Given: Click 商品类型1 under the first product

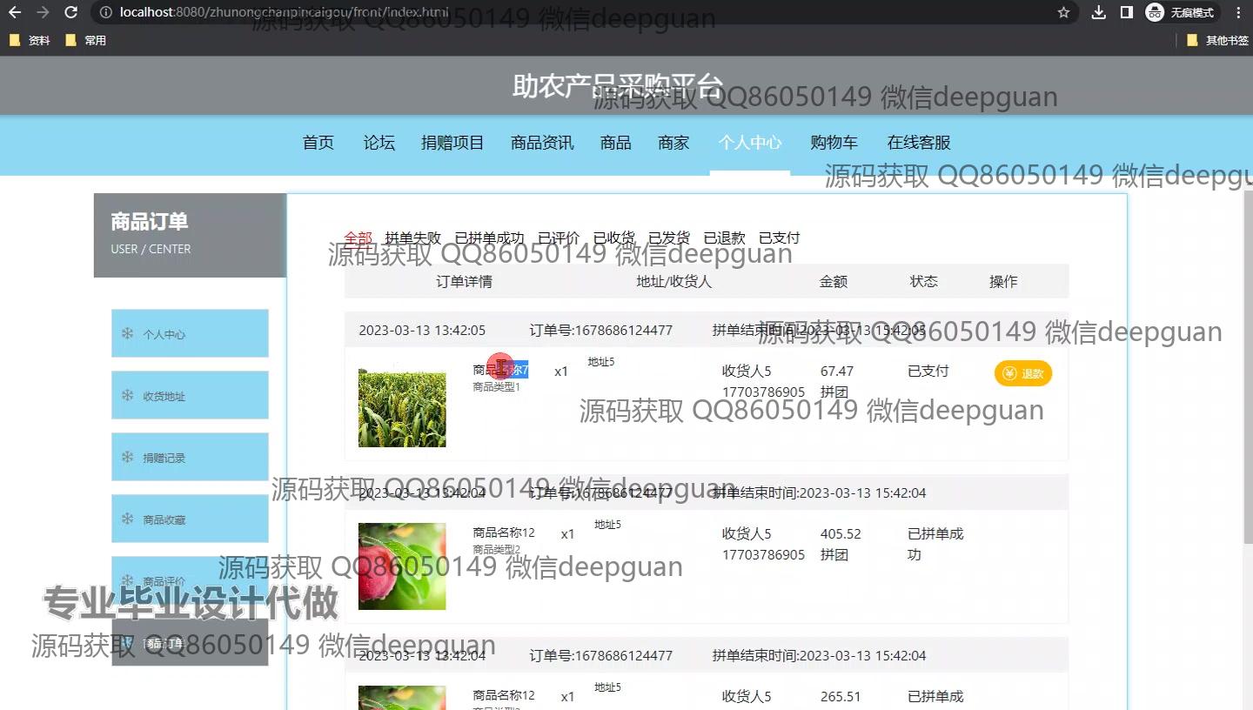Looking at the screenshot, I should 497,387.
